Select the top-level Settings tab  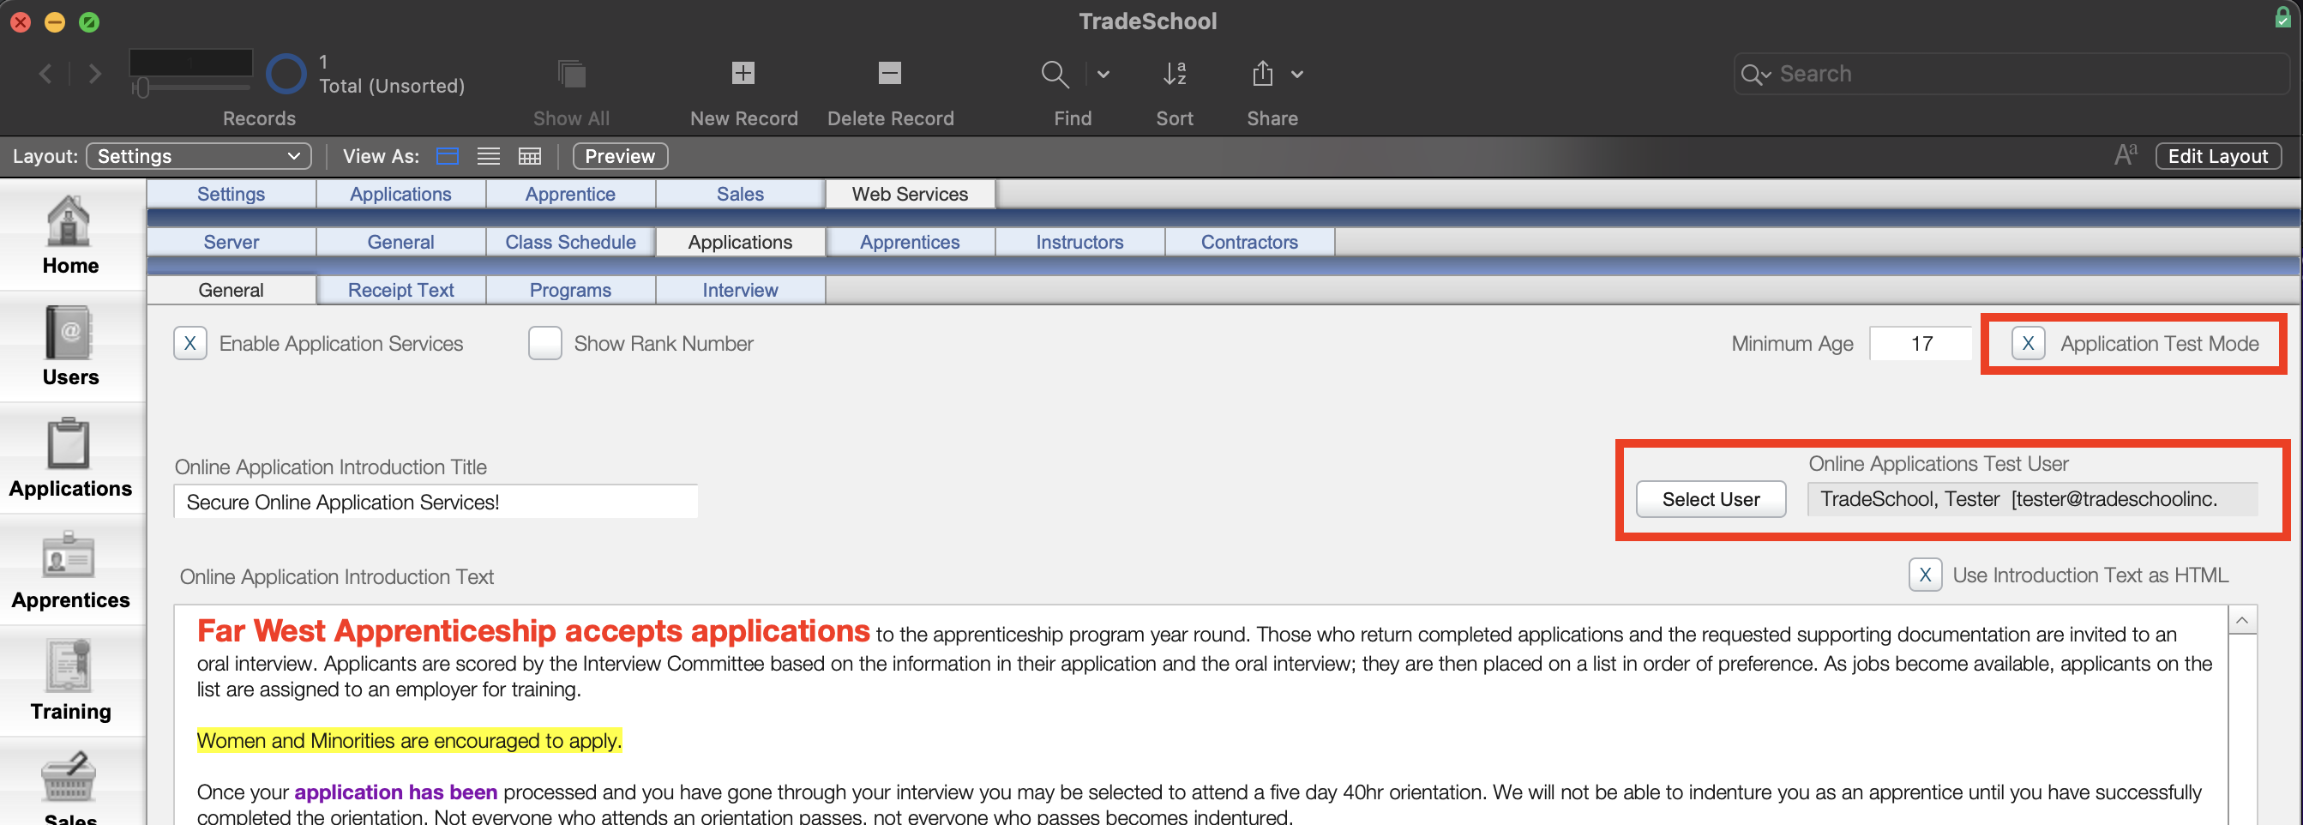tap(231, 194)
